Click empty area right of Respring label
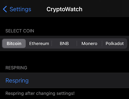 [x=79, y=81]
